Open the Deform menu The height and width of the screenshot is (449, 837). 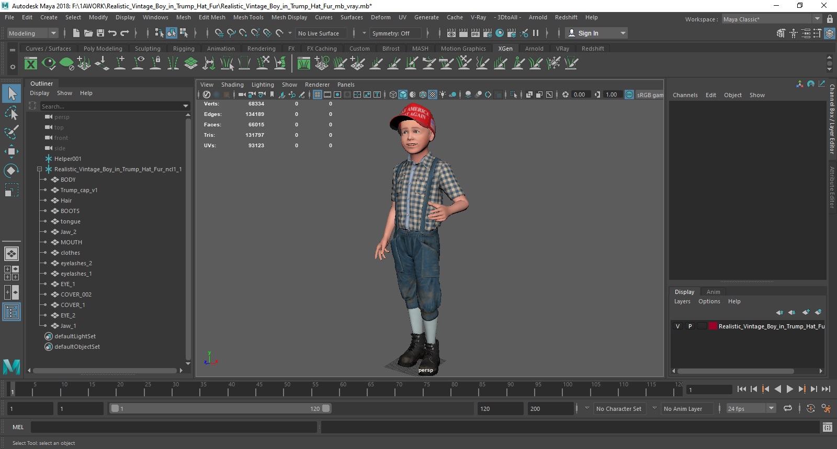tap(380, 17)
